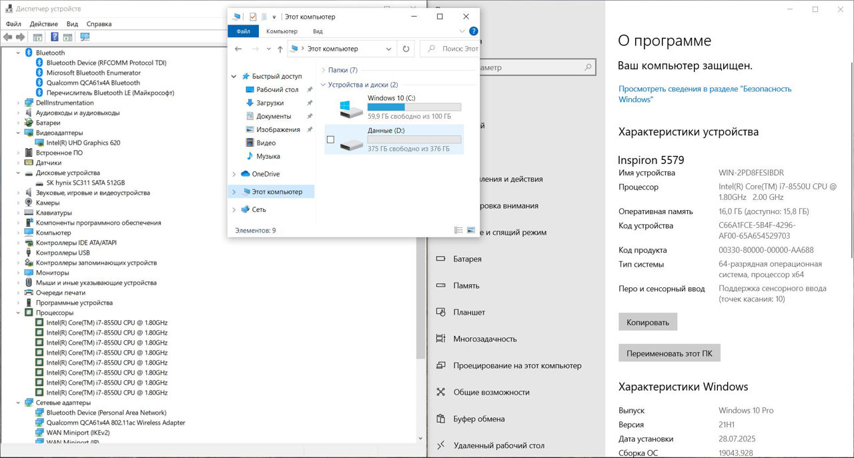
Task: Expand the Клавиатуры device category
Action: (18, 213)
